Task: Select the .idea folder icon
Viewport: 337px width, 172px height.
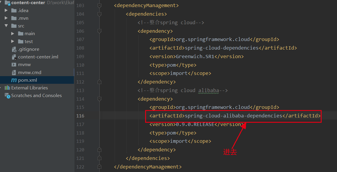Action: point(14,11)
